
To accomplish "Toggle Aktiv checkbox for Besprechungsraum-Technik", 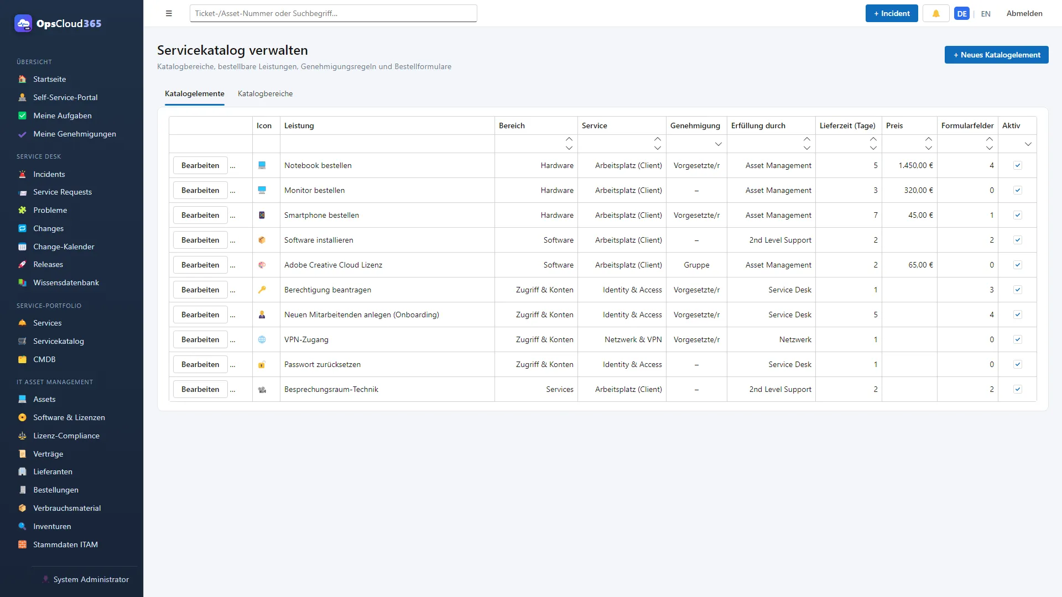I will [x=1018, y=389].
